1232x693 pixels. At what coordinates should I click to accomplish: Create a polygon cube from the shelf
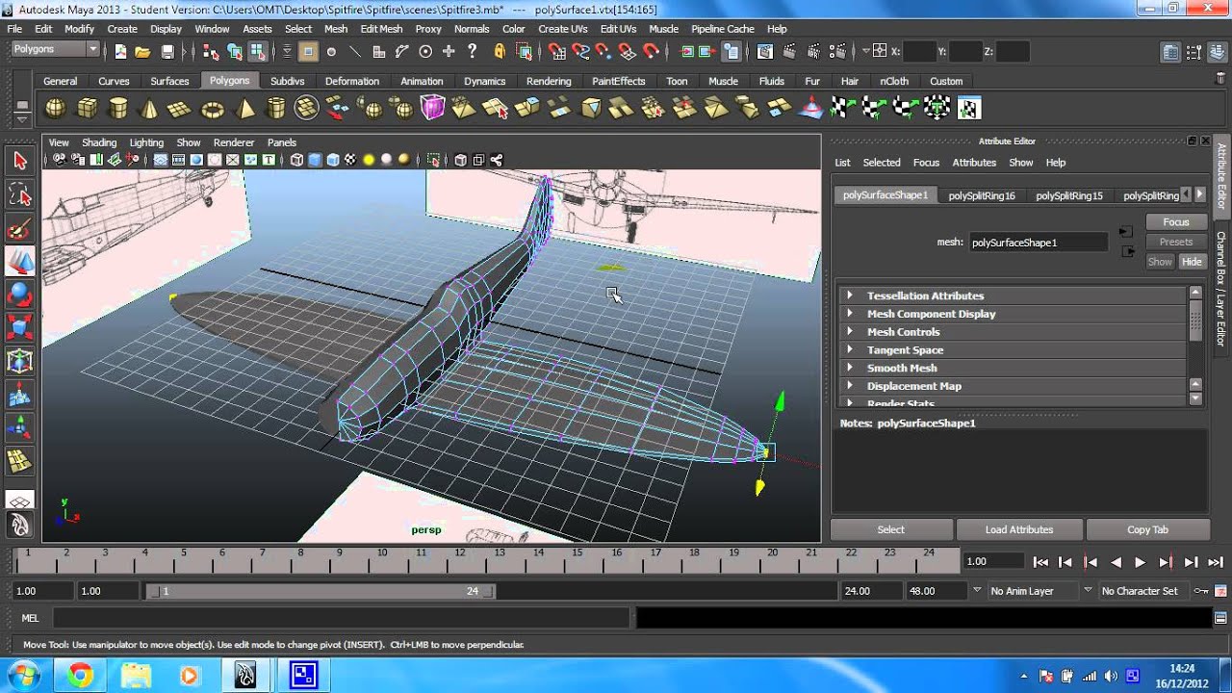87,108
